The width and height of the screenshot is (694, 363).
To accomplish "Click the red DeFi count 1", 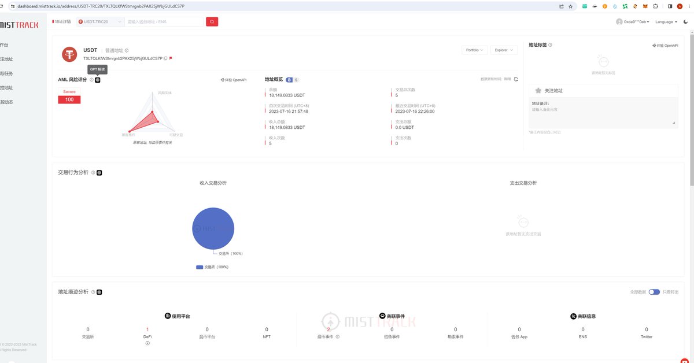I will click(147, 329).
